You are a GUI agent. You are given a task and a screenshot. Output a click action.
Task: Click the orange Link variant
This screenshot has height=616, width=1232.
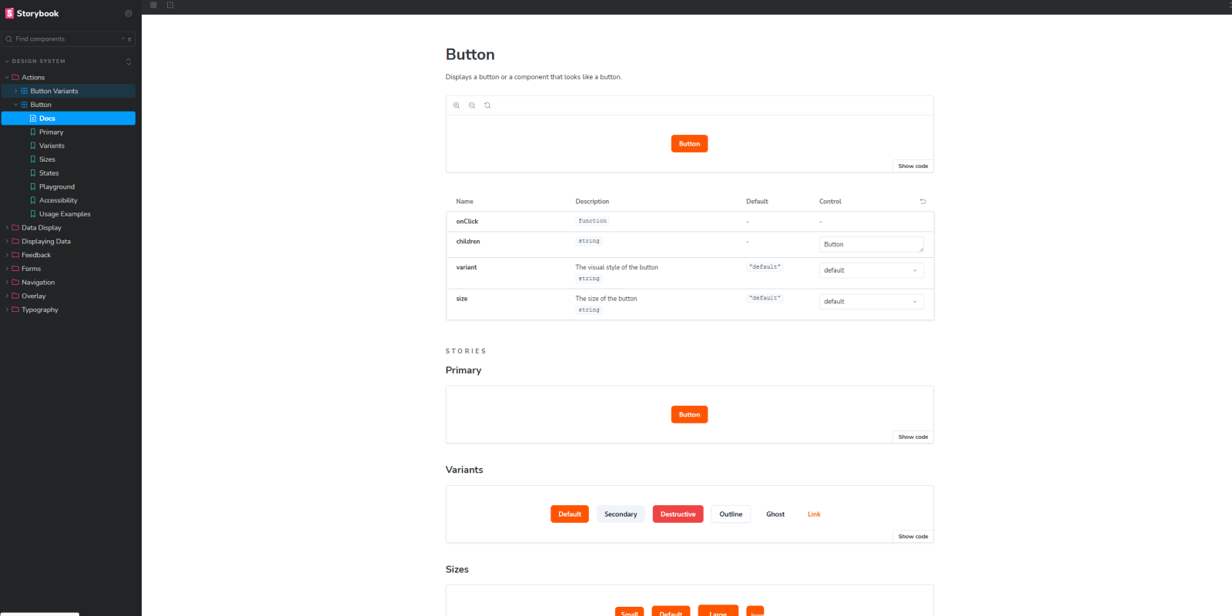(814, 514)
